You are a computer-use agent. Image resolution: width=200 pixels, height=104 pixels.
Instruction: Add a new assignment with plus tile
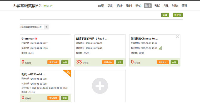click(100, 86)
